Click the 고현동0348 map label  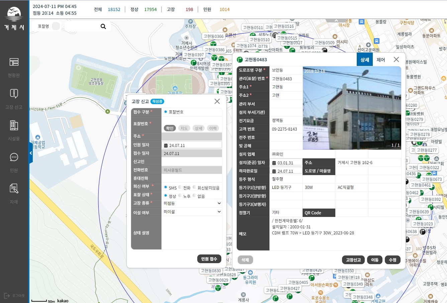[x=362, y=297]
